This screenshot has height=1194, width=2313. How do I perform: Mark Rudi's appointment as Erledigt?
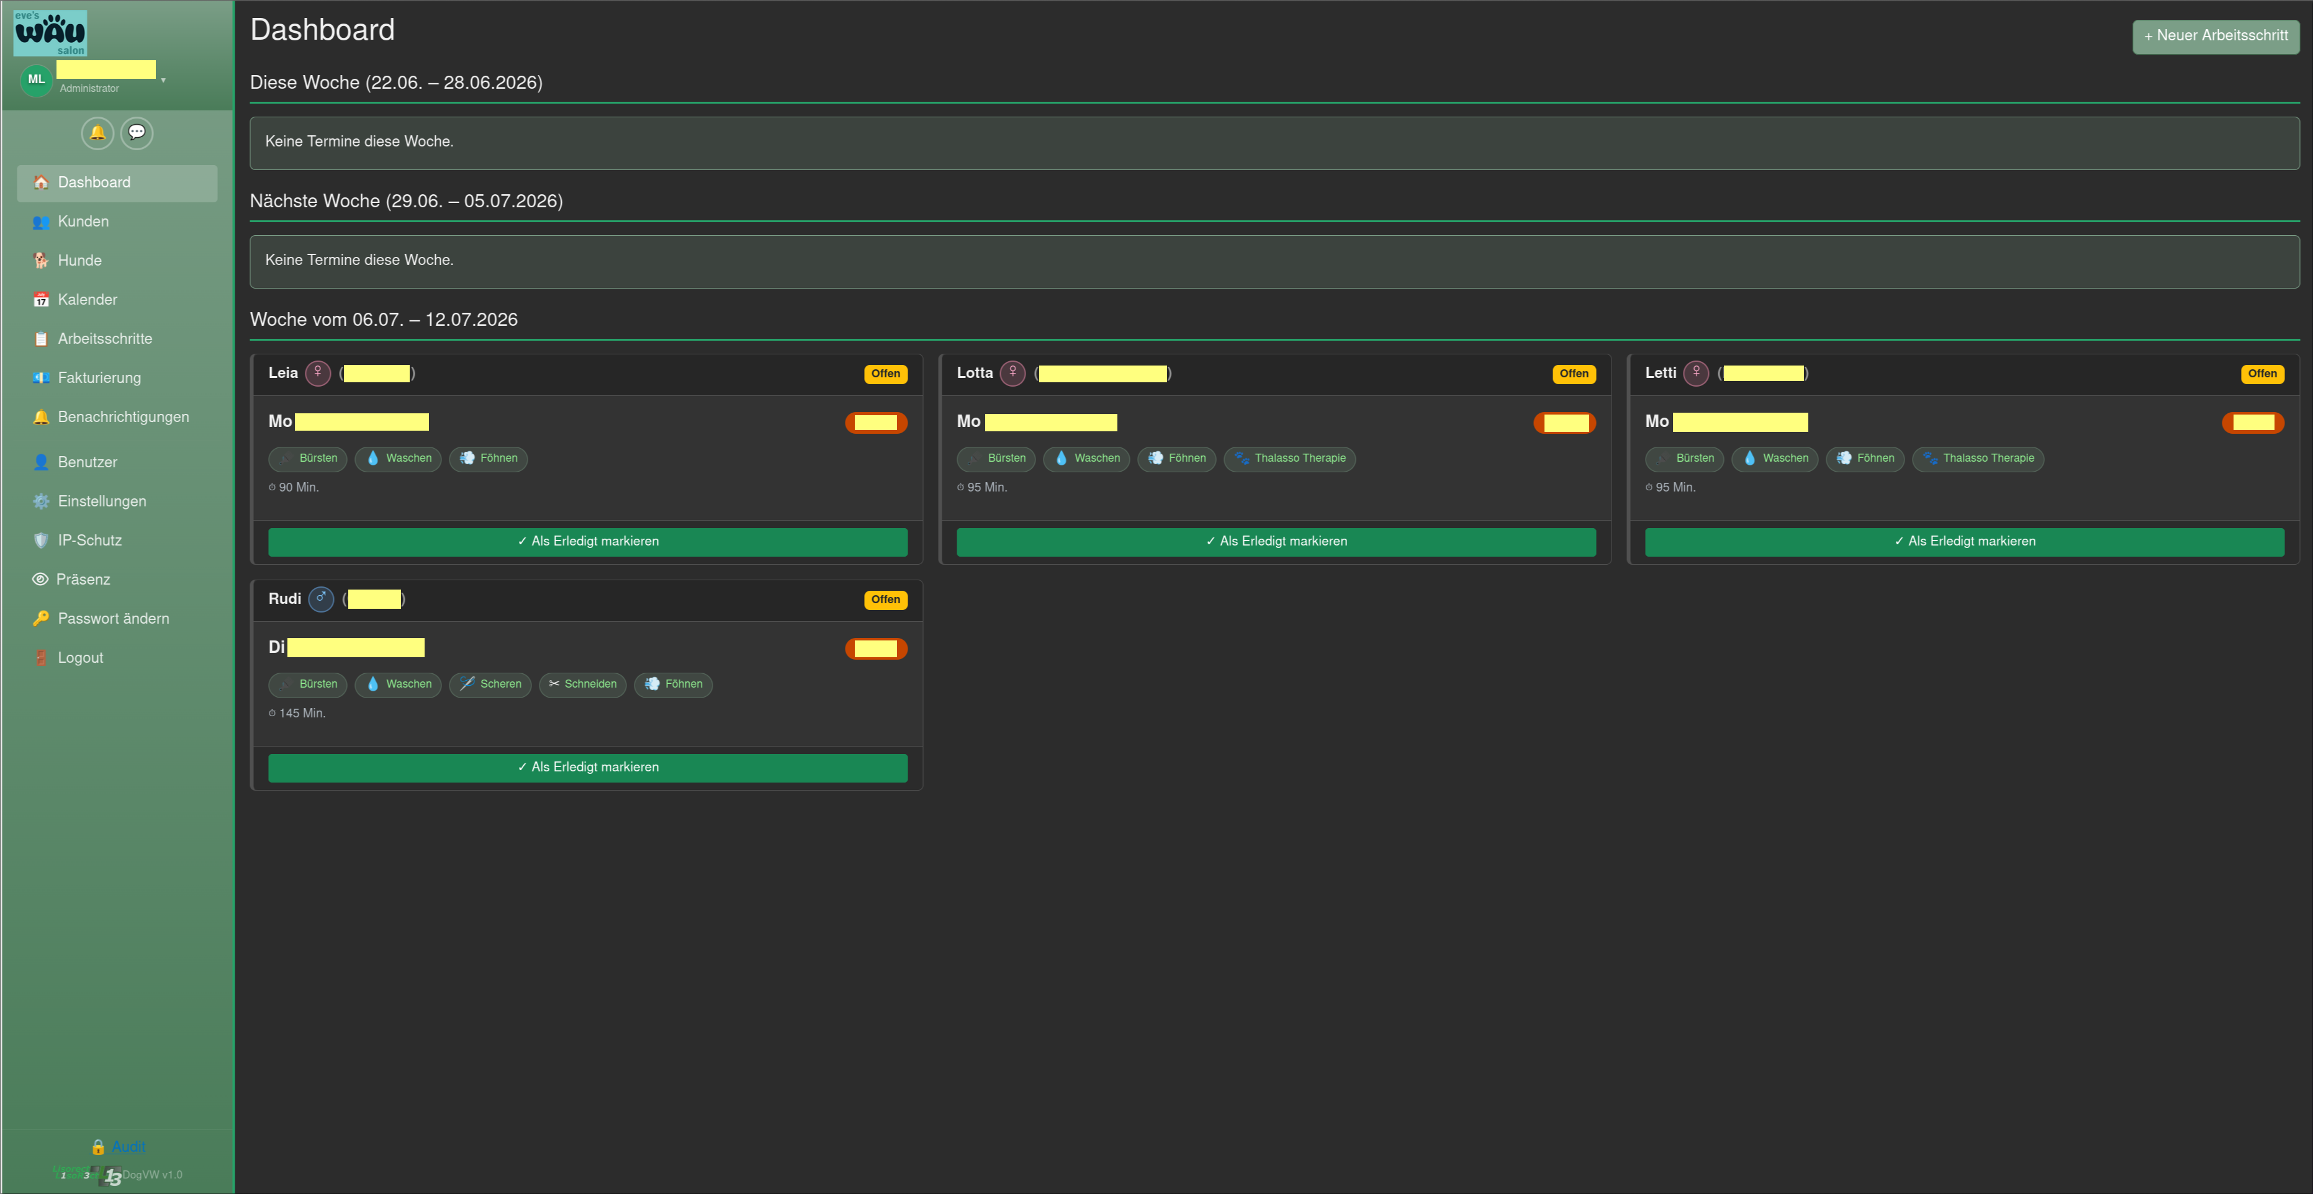[x=587, y=768]
